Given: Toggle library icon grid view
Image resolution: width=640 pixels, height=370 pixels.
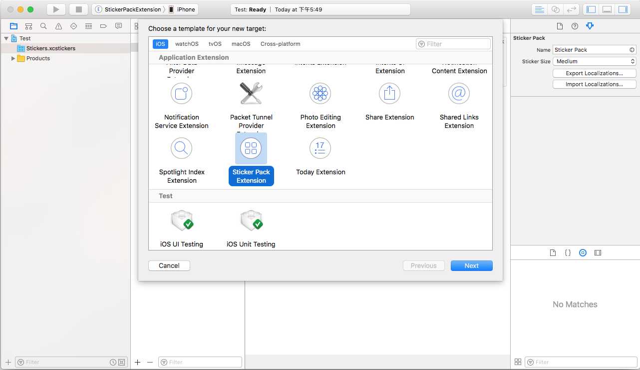Looking at the screenshot, I should [x=518, y=362].
